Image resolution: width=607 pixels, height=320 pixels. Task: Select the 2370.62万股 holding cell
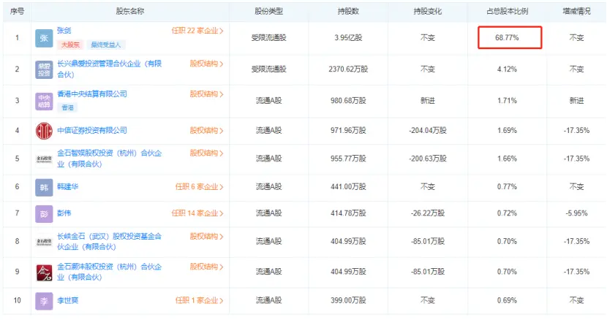pyautogui.click(x=348, y=69)
